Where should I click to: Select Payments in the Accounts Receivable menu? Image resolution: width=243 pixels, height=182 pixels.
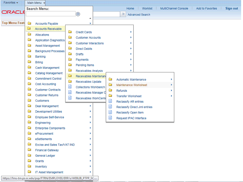coord(82,60)
